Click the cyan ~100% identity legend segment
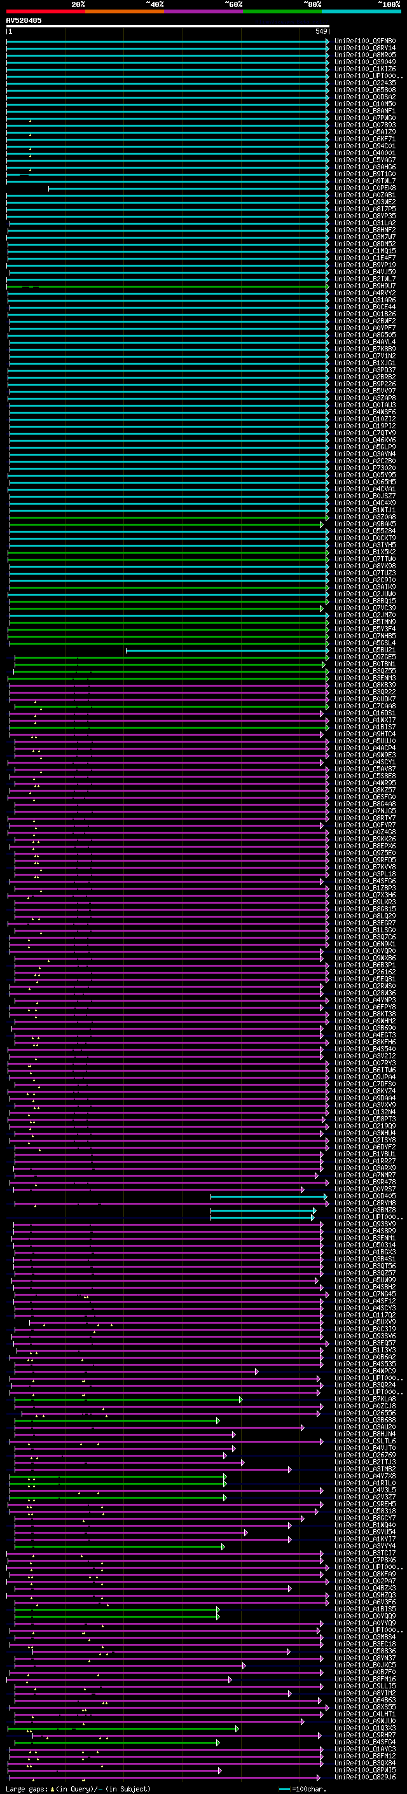This screenshot has width=407, height=1794. click(x=362, y=11)
